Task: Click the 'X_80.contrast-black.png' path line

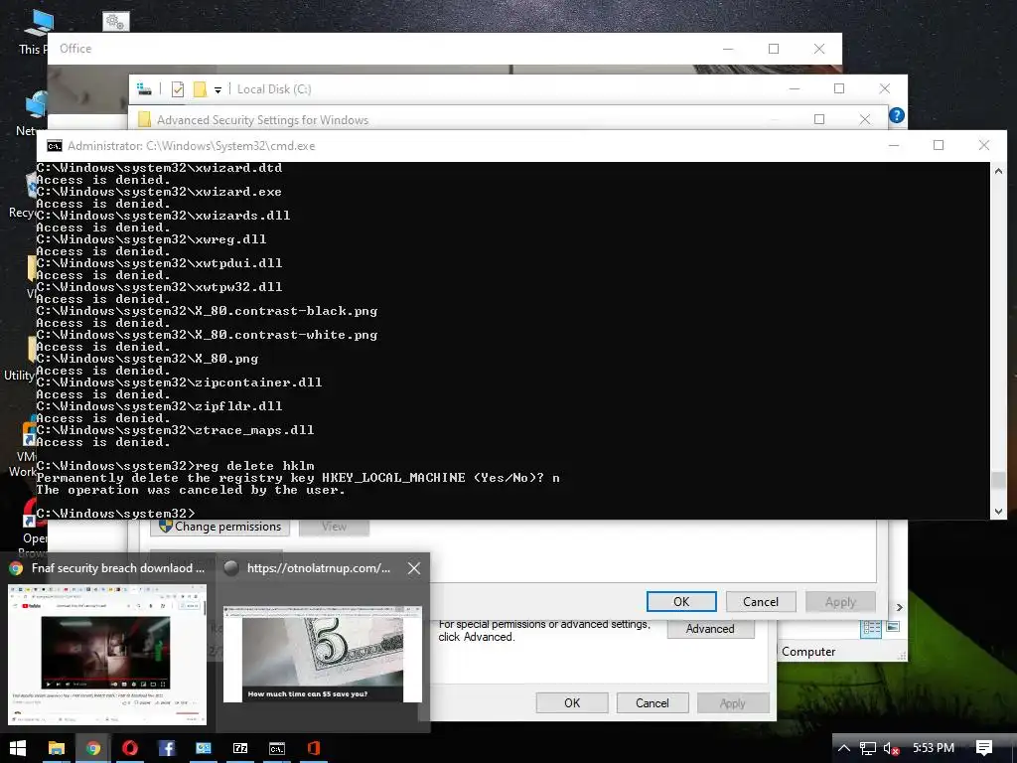Action: click(207, 311)
